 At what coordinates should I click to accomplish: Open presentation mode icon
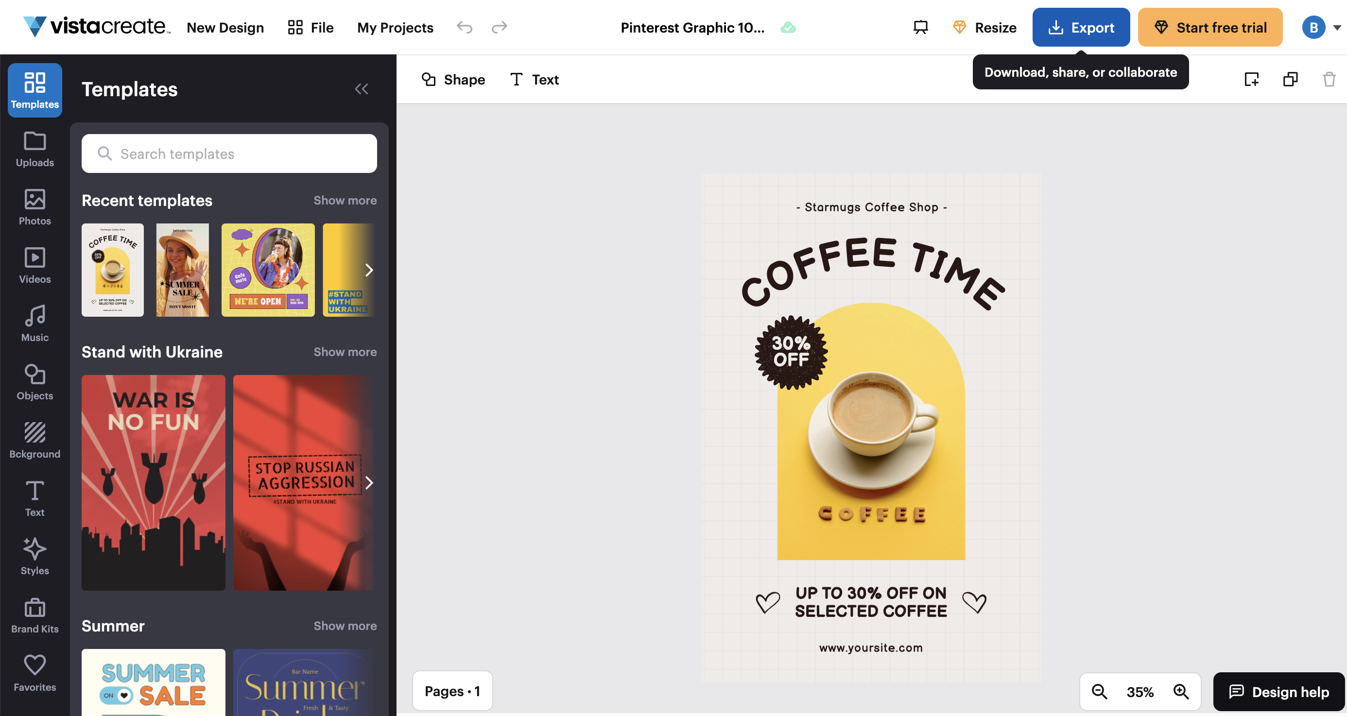[x=920, y=27]
